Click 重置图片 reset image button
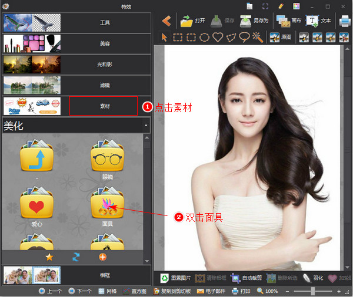353x297 pixels. click(x=175, y=278)
